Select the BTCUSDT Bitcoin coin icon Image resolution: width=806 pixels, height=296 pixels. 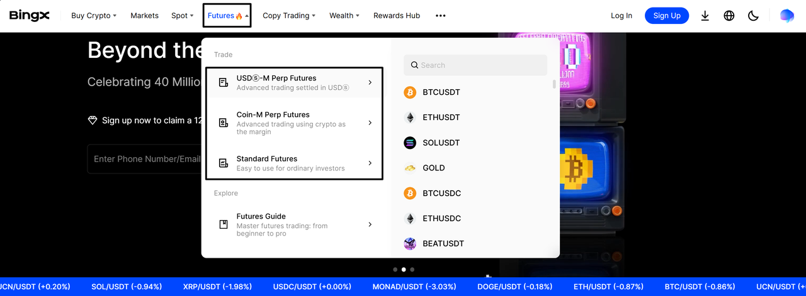click(410, 92)
